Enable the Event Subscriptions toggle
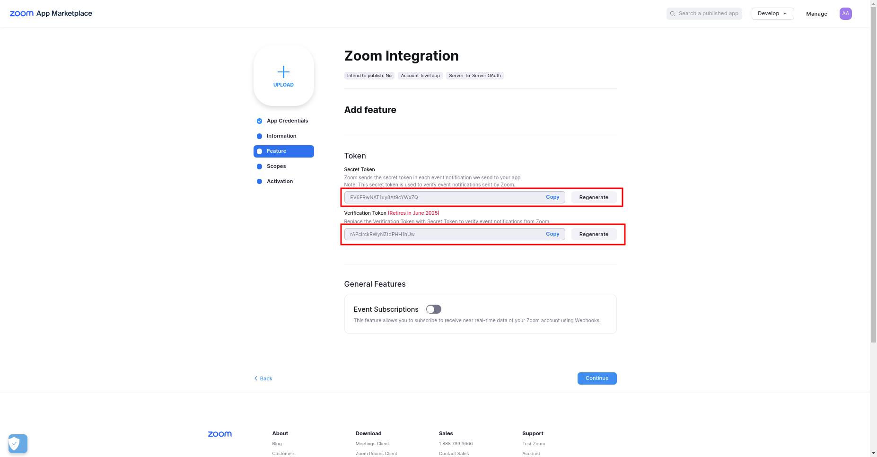This screenshot has width=877, height=457. tap(433, 309)
